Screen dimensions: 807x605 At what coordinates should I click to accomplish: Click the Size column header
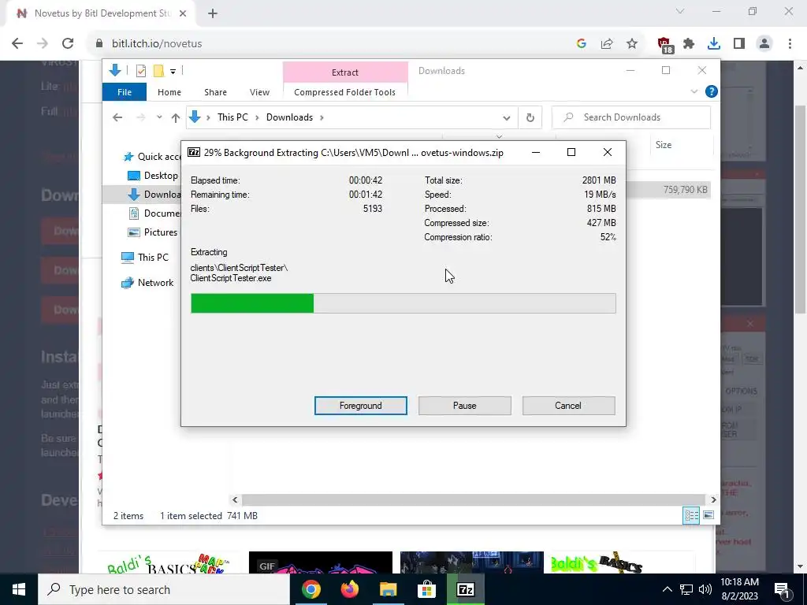coord(663,145)
